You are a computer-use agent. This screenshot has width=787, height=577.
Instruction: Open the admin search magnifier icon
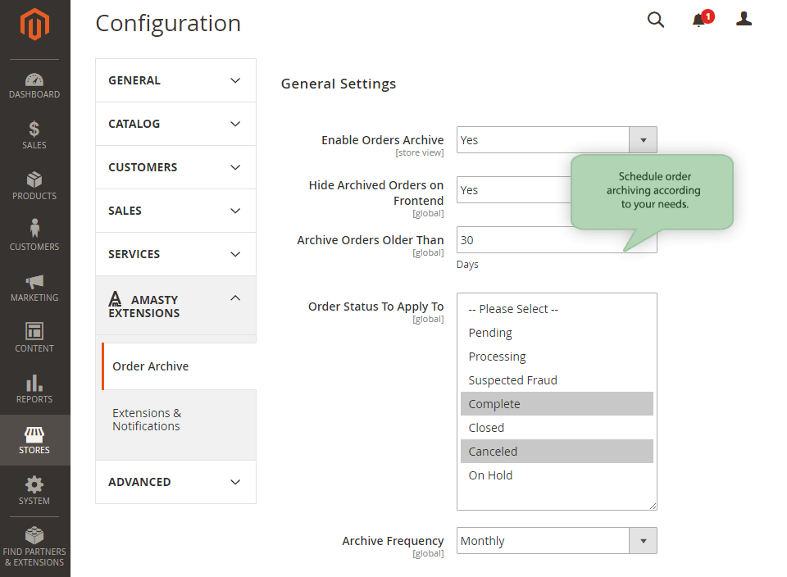tap(655, 19)
